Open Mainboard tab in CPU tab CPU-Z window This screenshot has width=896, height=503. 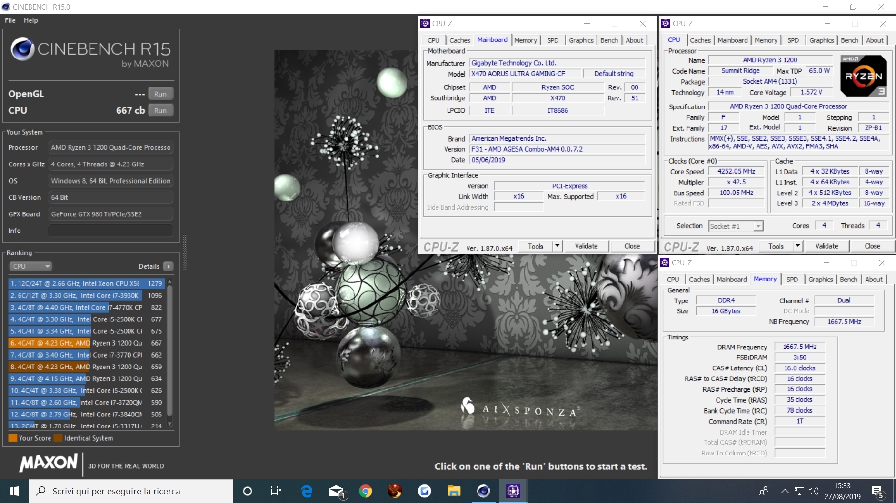pos(733,40)
